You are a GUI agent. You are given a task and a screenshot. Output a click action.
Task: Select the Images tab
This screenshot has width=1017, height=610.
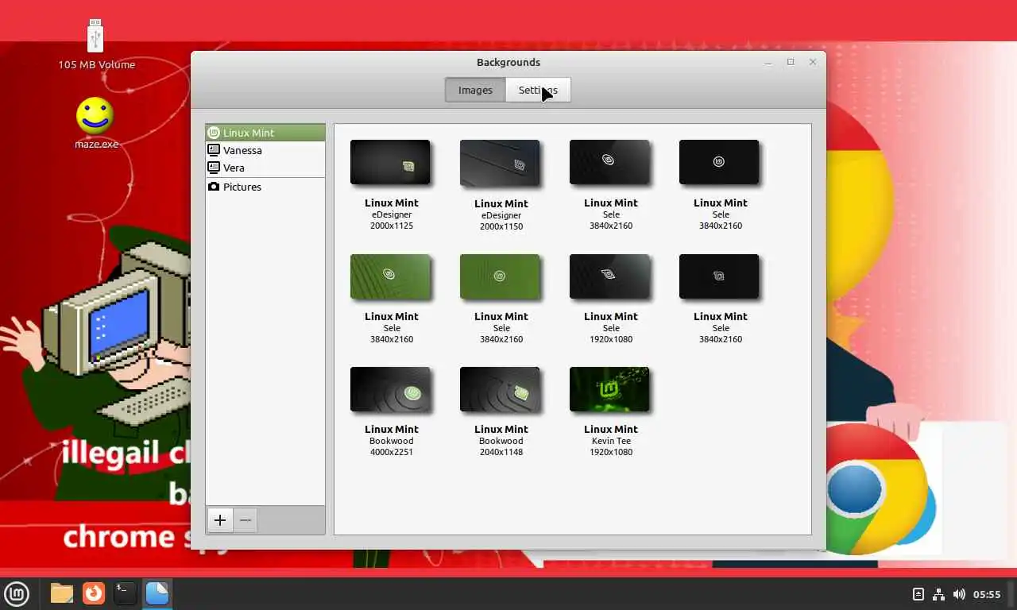pos(475,90)
